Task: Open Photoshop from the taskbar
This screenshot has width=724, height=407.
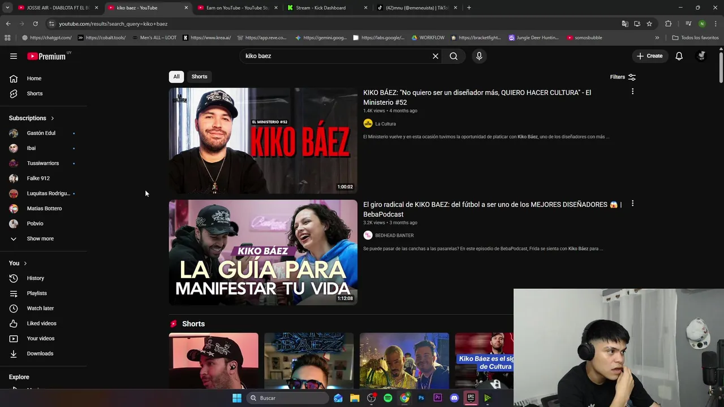Action: tap(421, 398)
